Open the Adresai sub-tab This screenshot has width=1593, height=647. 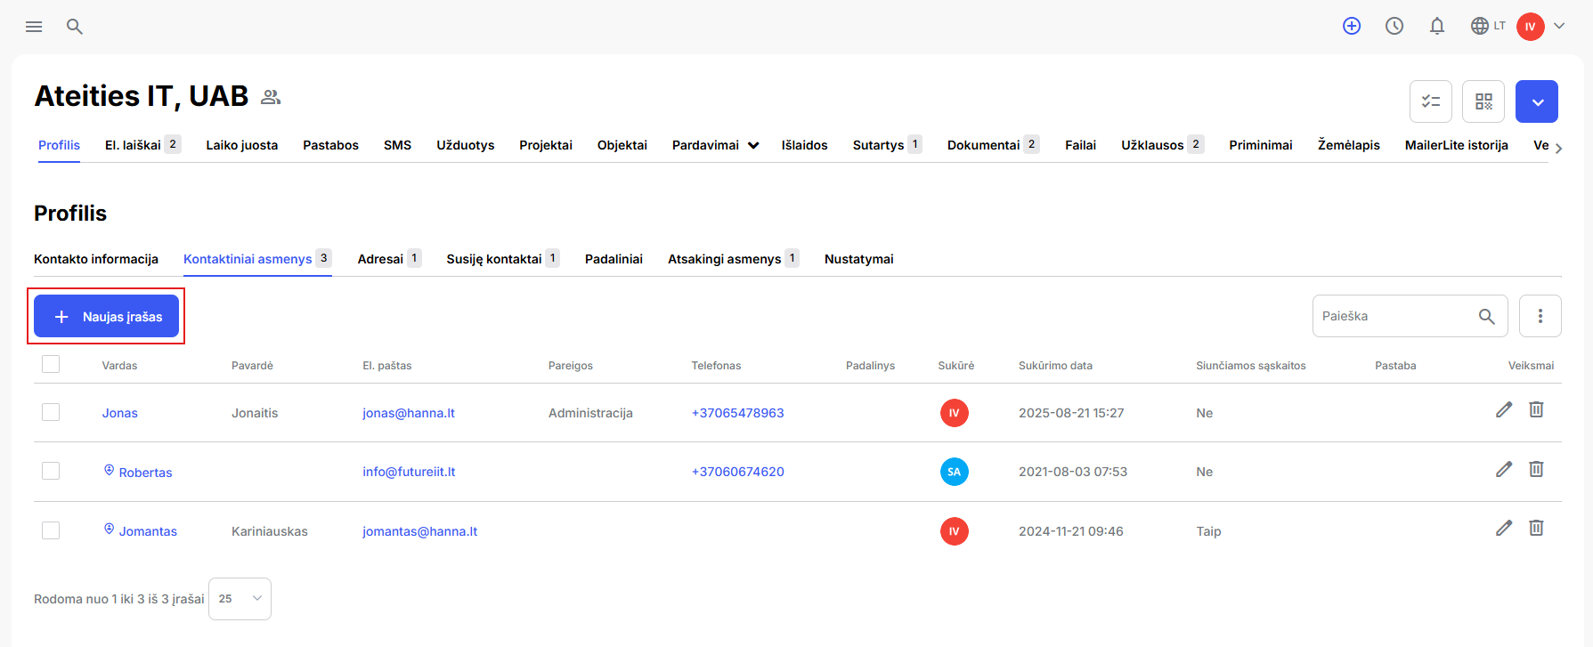389,259
